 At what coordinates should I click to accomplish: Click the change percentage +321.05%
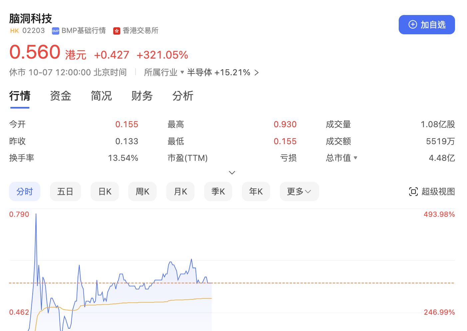click(x=162, y=55)
